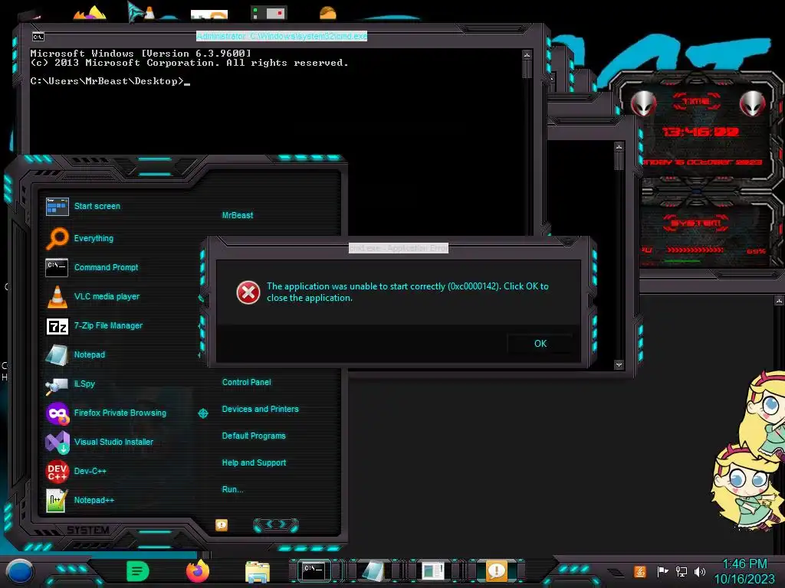Open the network icon in the tray
Screen dimensions: 785x588
coord(682,571)
